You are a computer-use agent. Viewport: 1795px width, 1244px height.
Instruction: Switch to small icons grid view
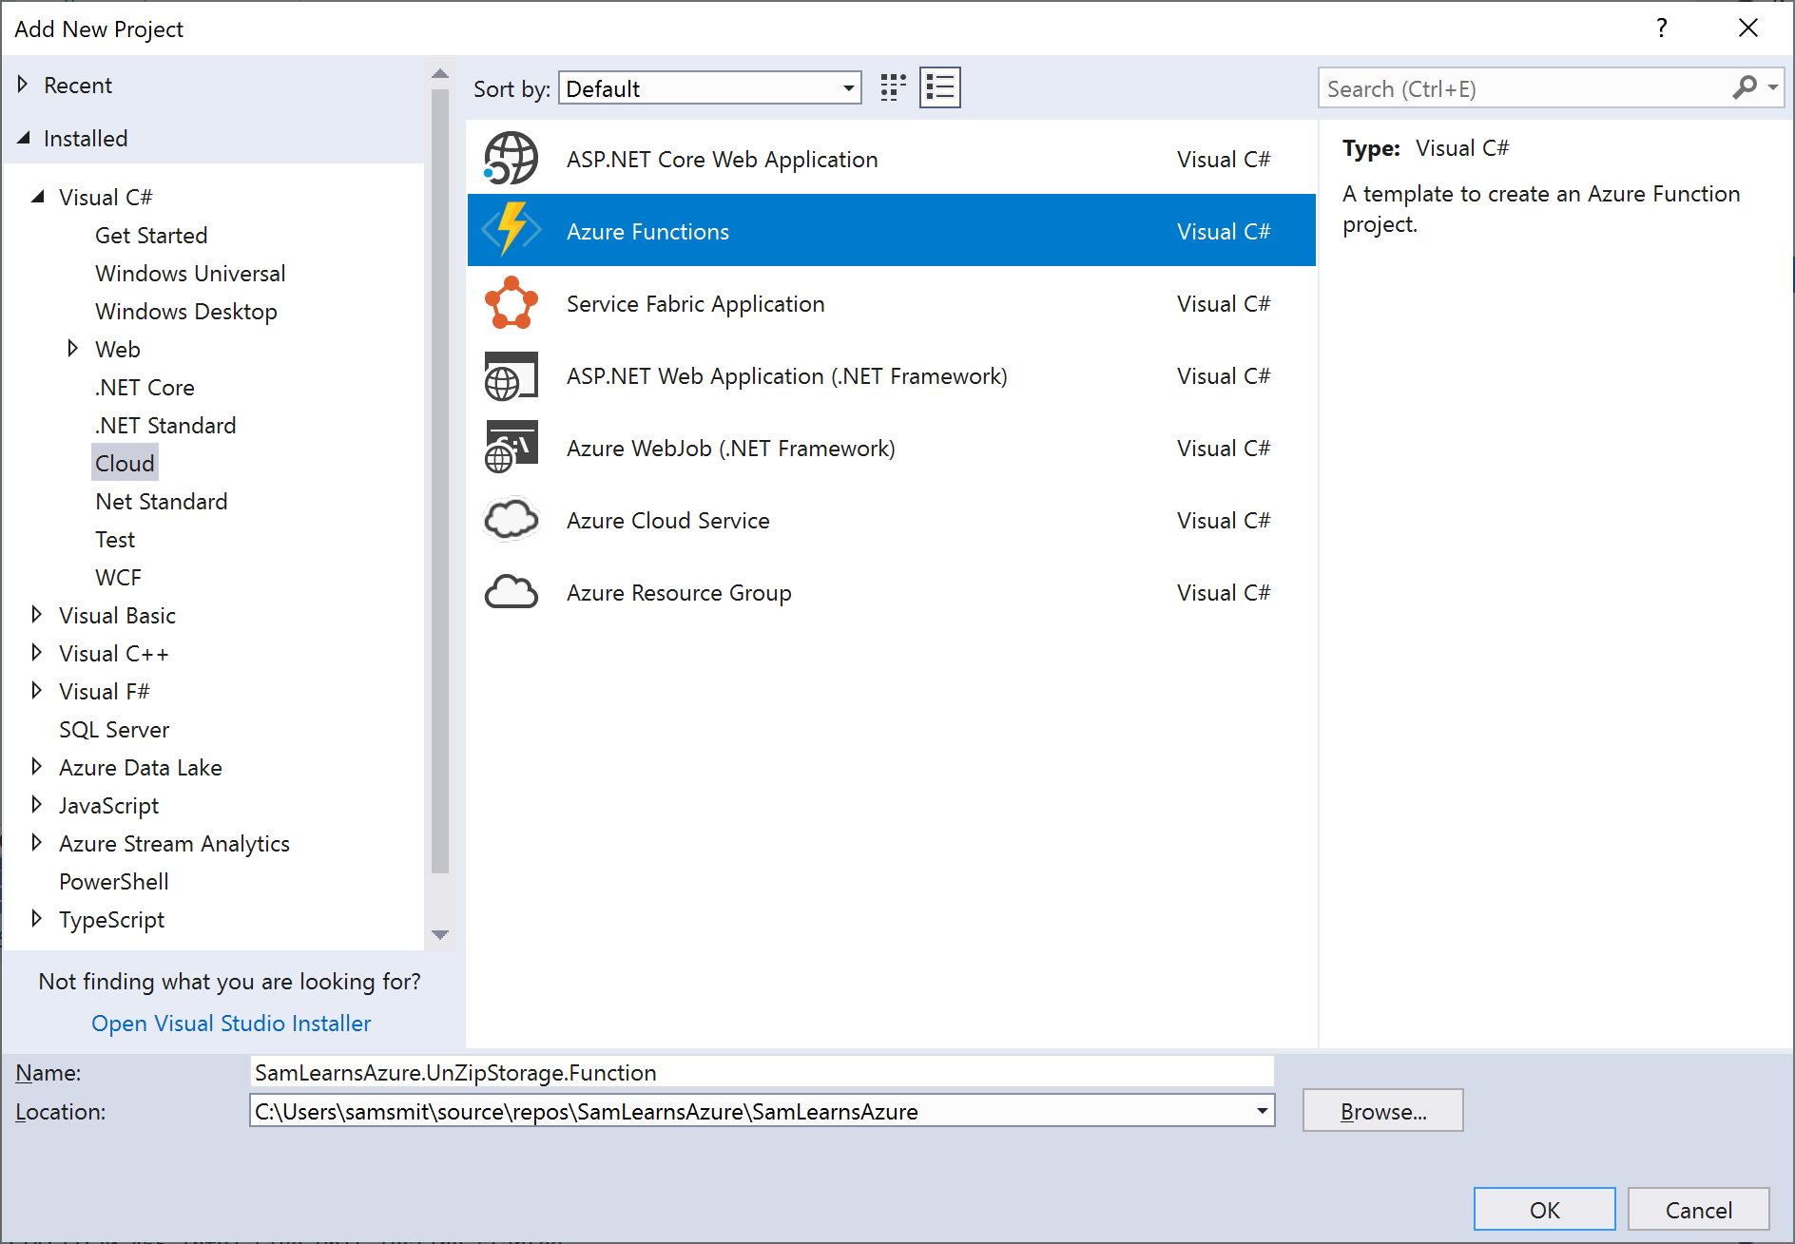[x=893, y=88]
